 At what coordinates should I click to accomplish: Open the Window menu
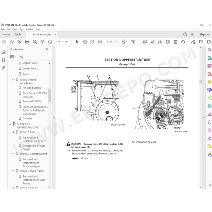[29, 29]
